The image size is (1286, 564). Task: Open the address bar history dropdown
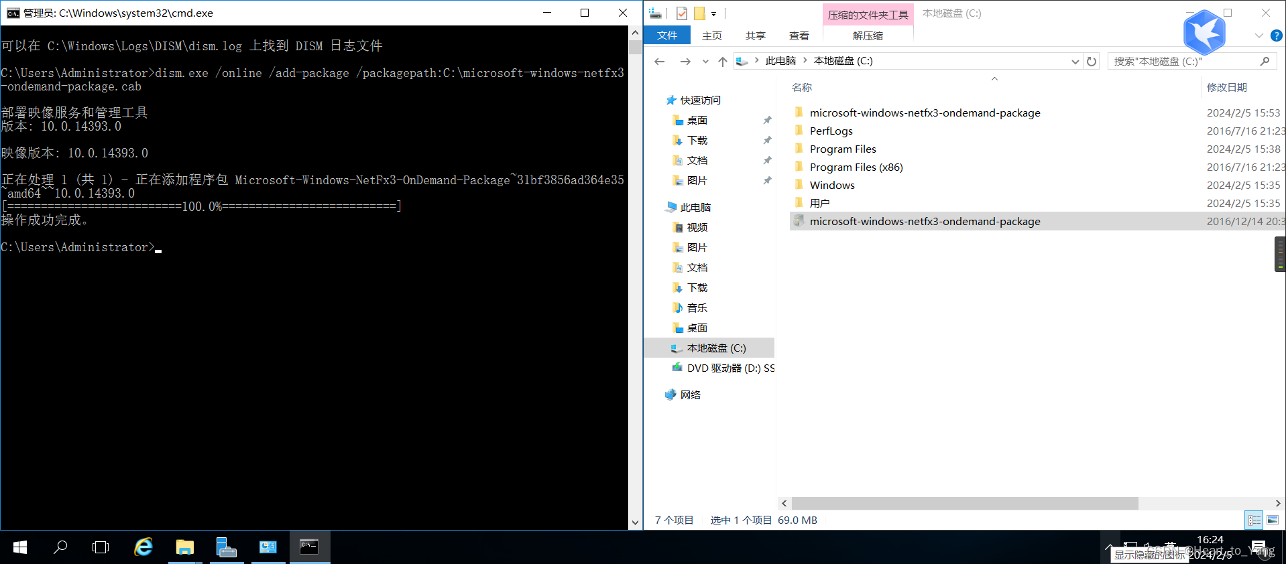pyautogui.click(x=1075, y=62)
